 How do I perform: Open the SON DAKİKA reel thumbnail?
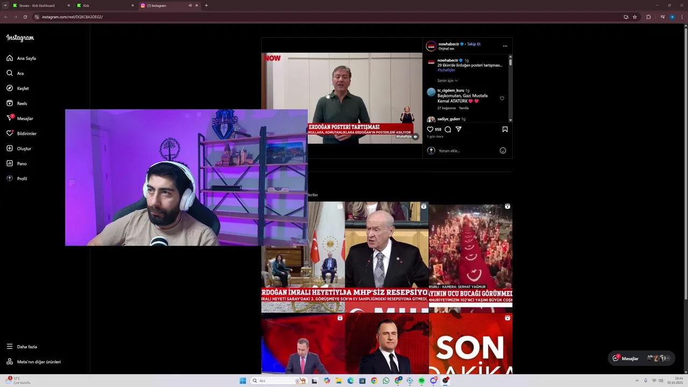point(470,344)
